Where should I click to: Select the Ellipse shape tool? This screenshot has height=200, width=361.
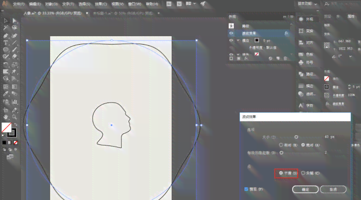coord(6,50)
